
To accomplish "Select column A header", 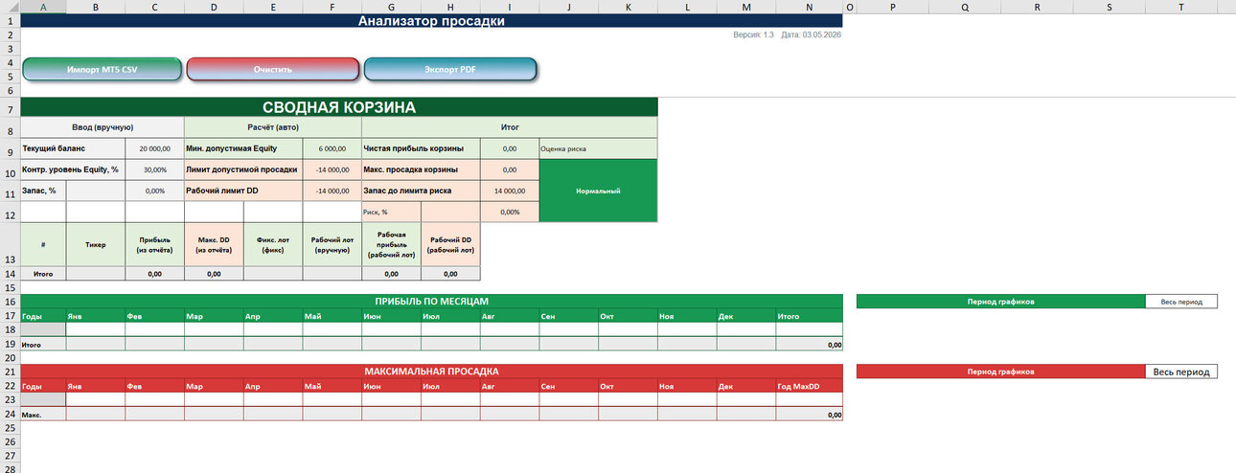I will (43, 7).
